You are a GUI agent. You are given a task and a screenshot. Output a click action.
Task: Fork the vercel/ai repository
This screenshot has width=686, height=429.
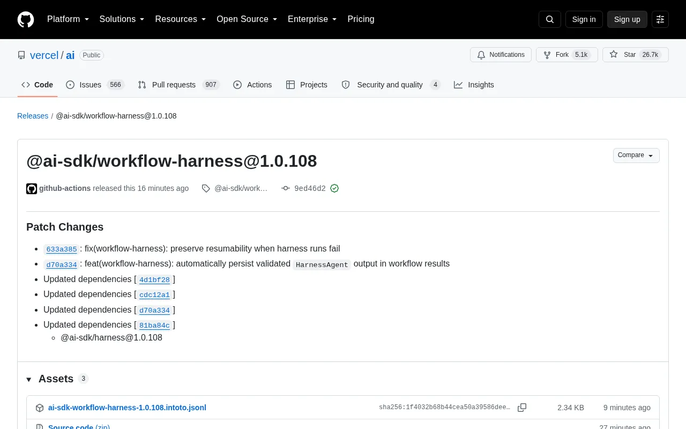(567, 55)
